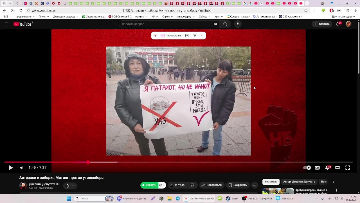Open Steam from the taskbar
Viewport: 360px width, 203px height.
[232, 198]
